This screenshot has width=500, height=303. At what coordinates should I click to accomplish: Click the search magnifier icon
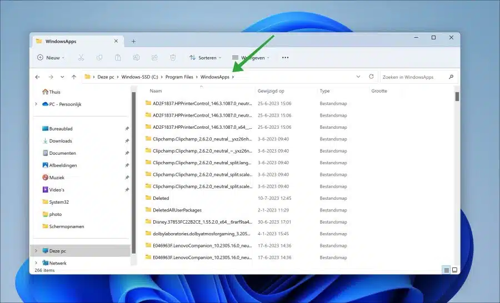[451, 77]
